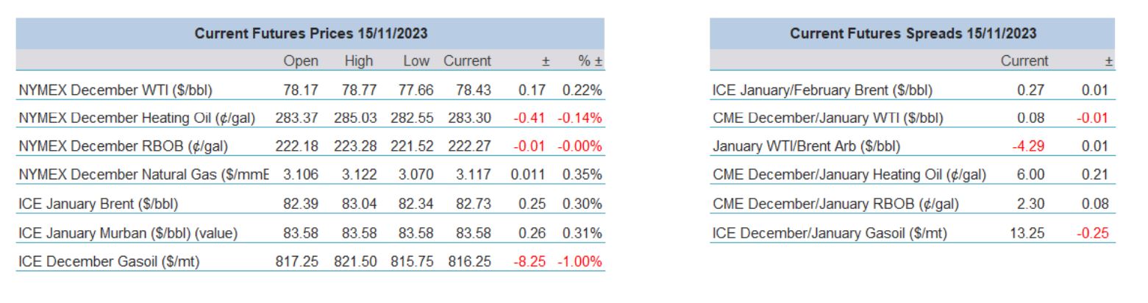Click the NYMEX December Natural Gas label

[144, 175]
